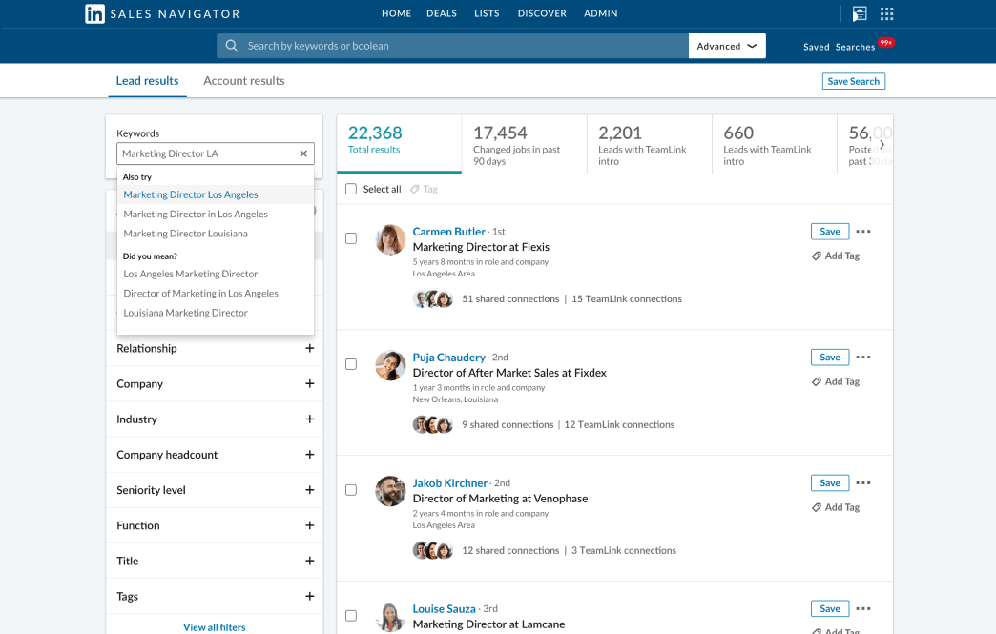Viewport: 996px width, 634px height.
Task: Click the LinkedIn Sales Navigator logo
Action: click(x=162, y=14)
